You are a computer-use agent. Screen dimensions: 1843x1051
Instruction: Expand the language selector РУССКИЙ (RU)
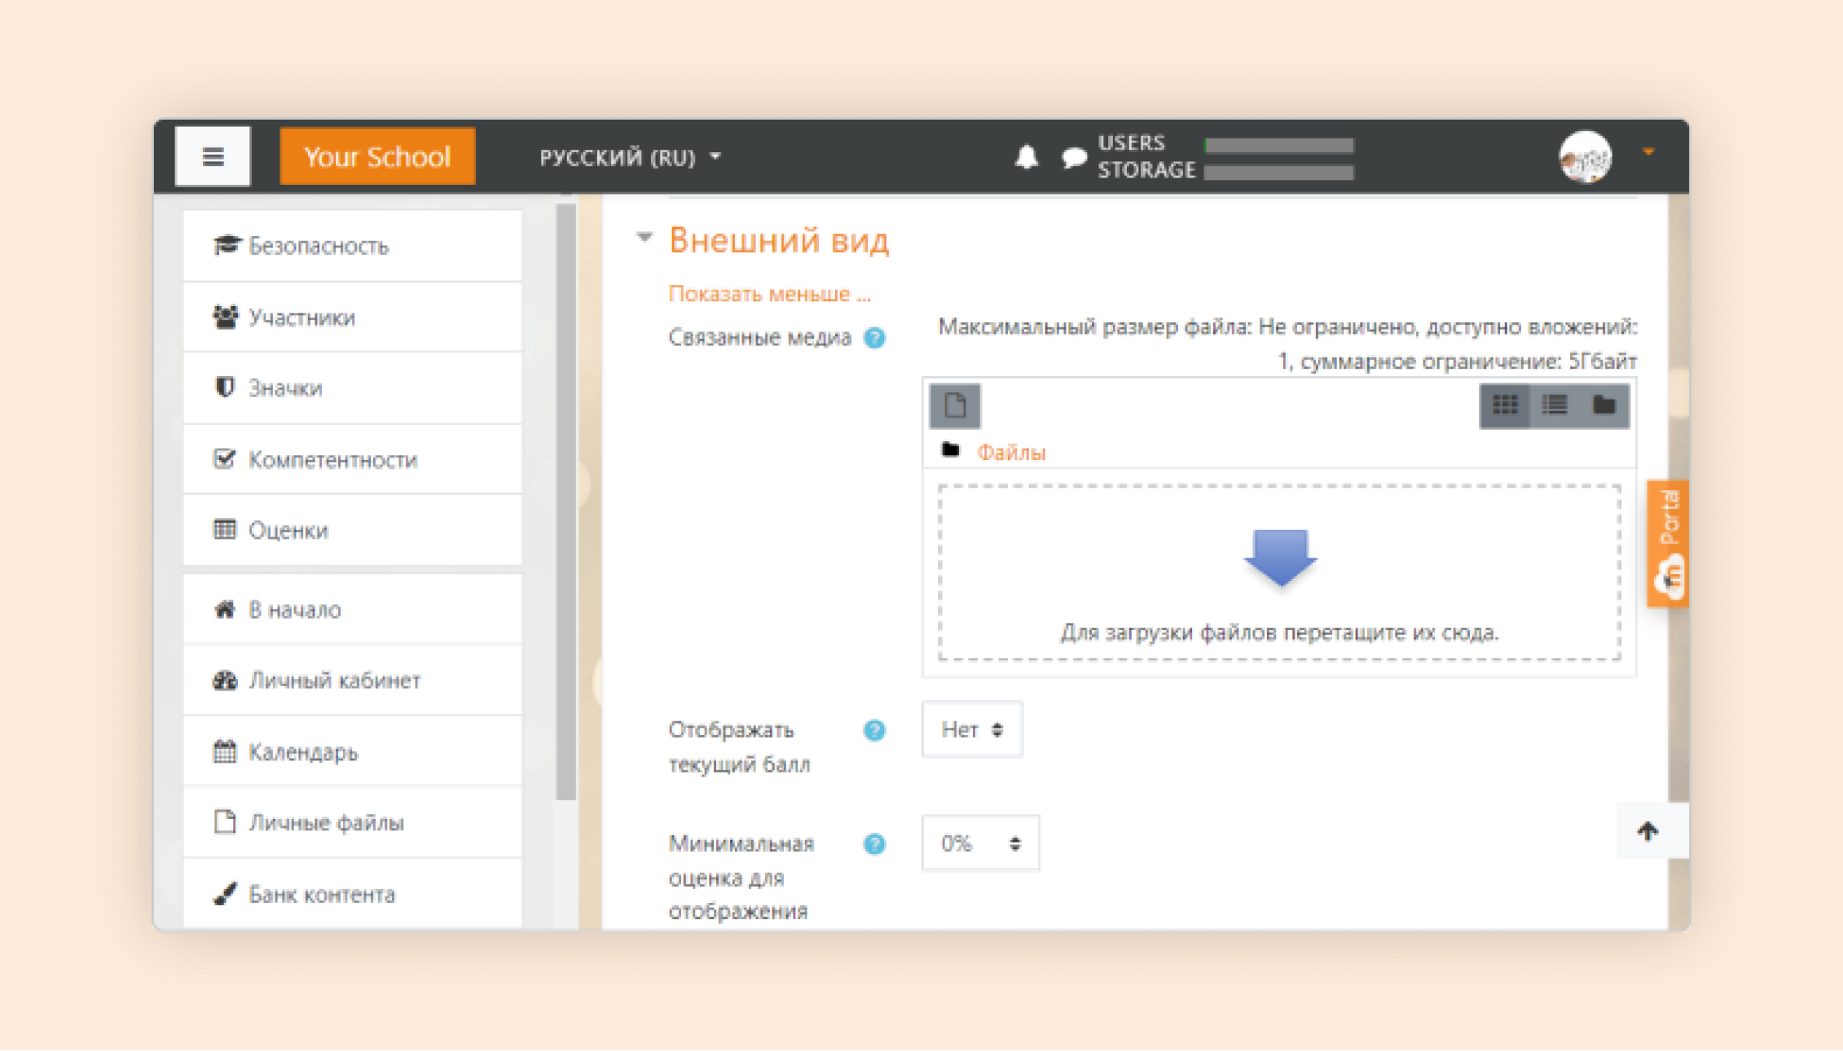[629, 157]
